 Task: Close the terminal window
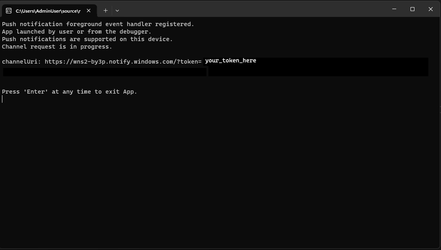[x=431, y=9]
